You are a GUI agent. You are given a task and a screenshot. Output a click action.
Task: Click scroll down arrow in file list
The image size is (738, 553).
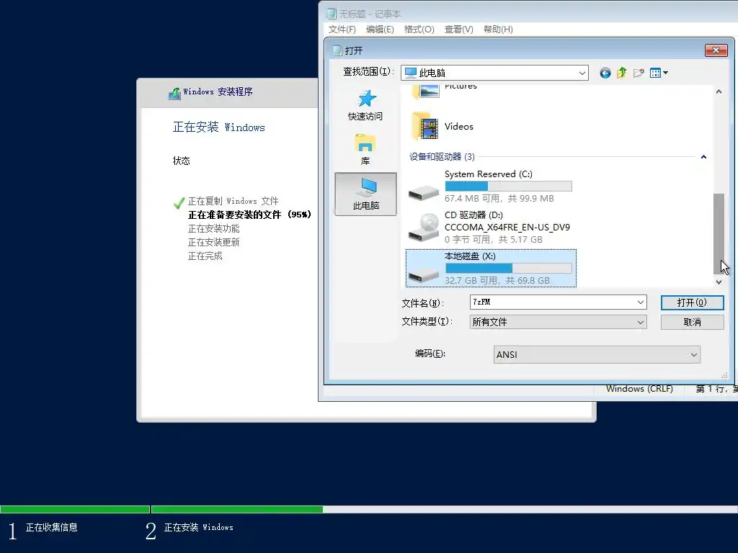(x=719, y=282)
